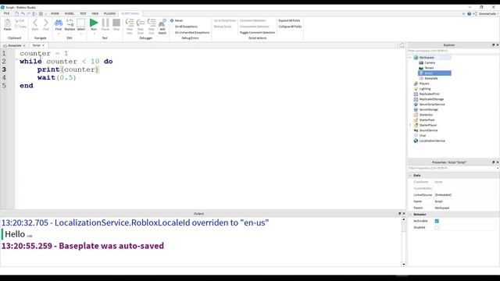Select LocalizationService in Explorer
The image size is (500, 281).
click(432, 140)
